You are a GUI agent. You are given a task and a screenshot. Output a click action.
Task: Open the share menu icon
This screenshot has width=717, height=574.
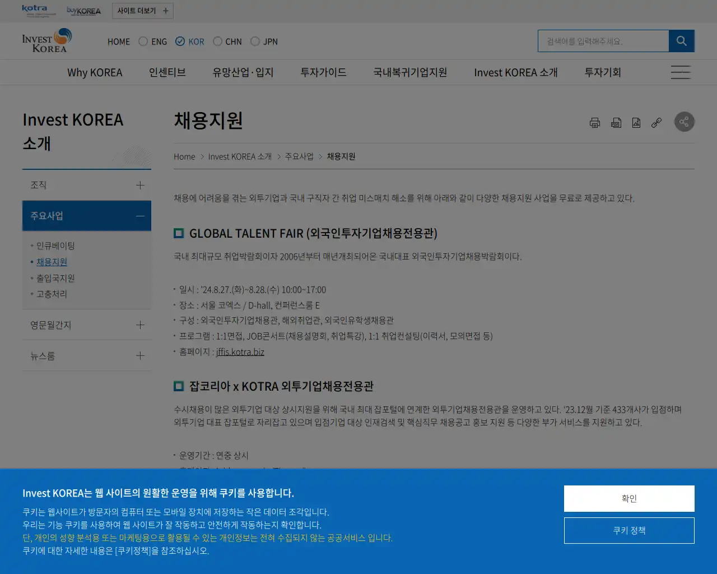coord(684,122)
